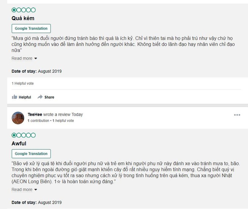Click the TeeHee username link
Image resolution: width=248 pixels, height=209 pixels.
point(35,114)
